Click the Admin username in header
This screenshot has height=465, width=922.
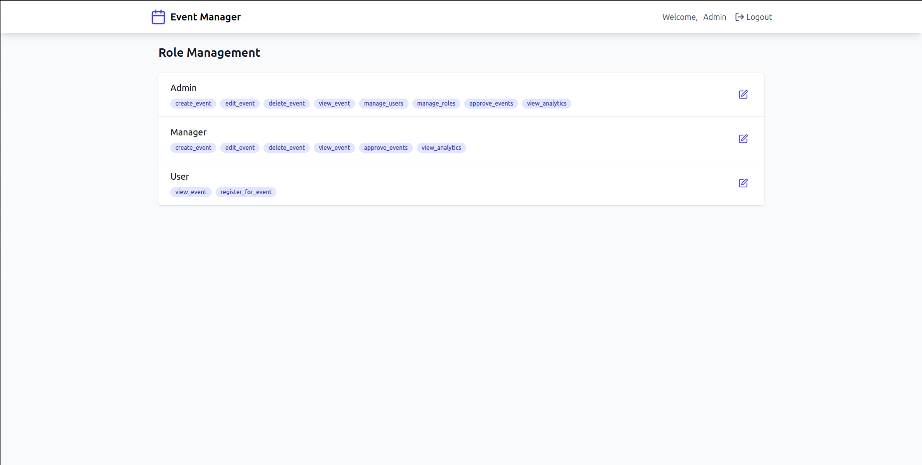715,17
